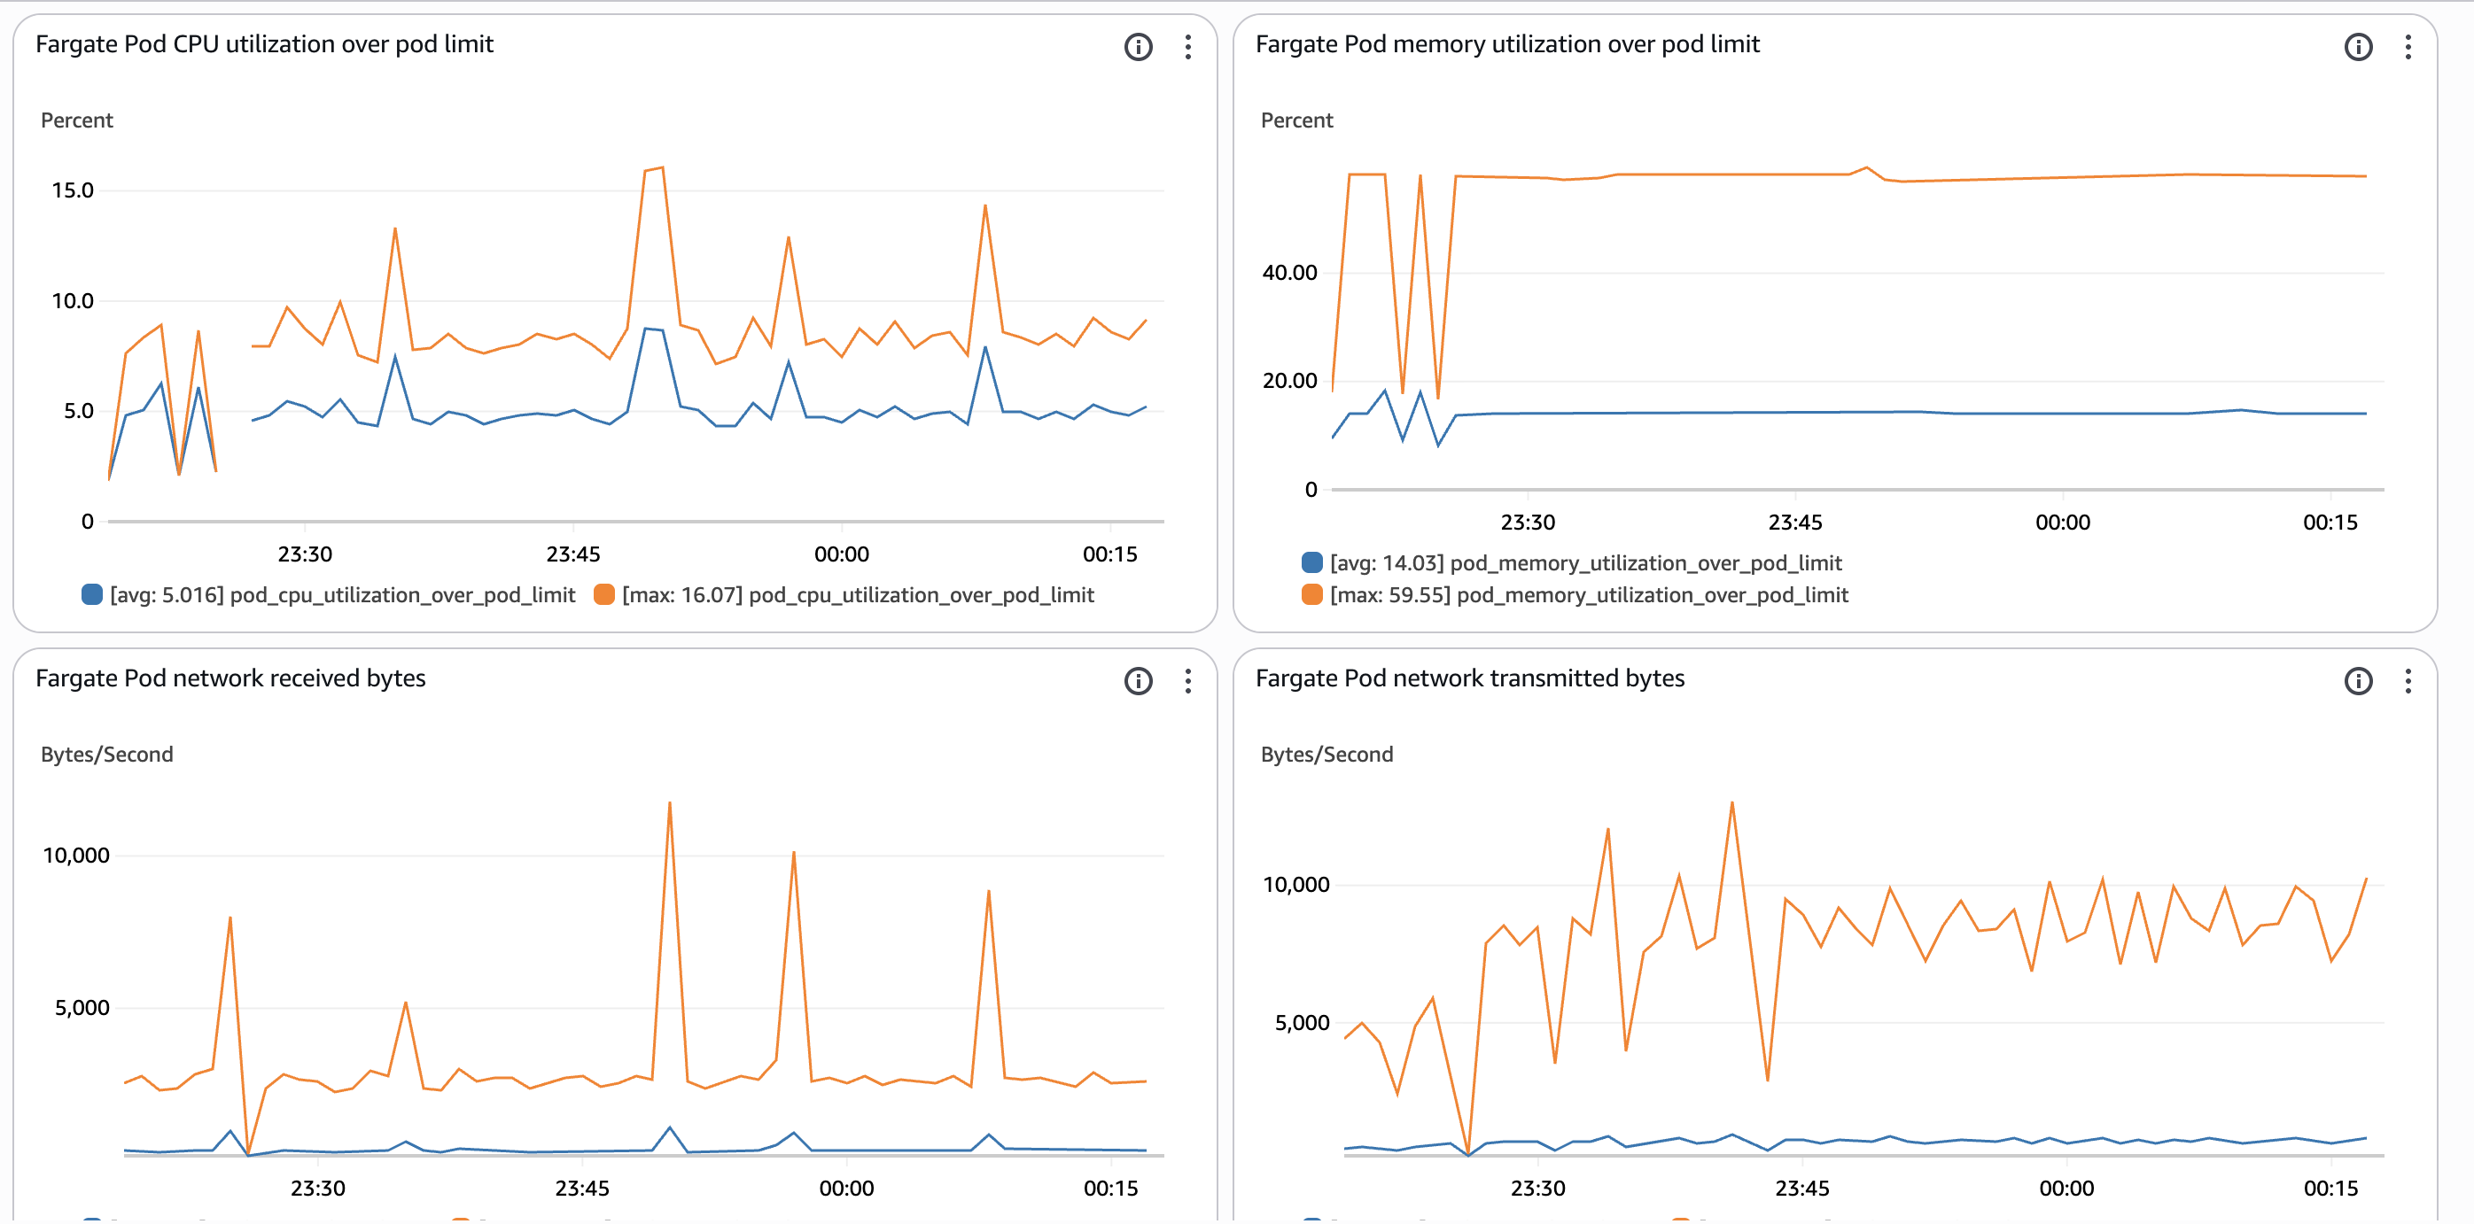The image size is (2474, 1224).
Task: Click blue avg CPU legend swatch
Action: [92, 594]
